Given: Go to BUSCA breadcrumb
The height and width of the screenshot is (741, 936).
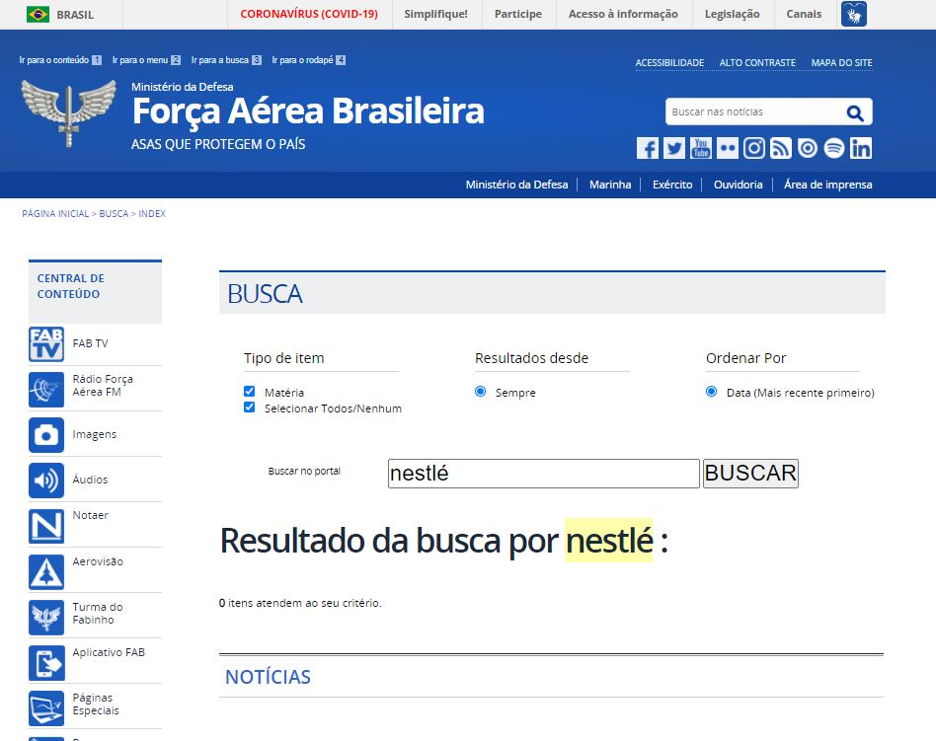Looking at the screenshot, I should click(x=114, y=213).
